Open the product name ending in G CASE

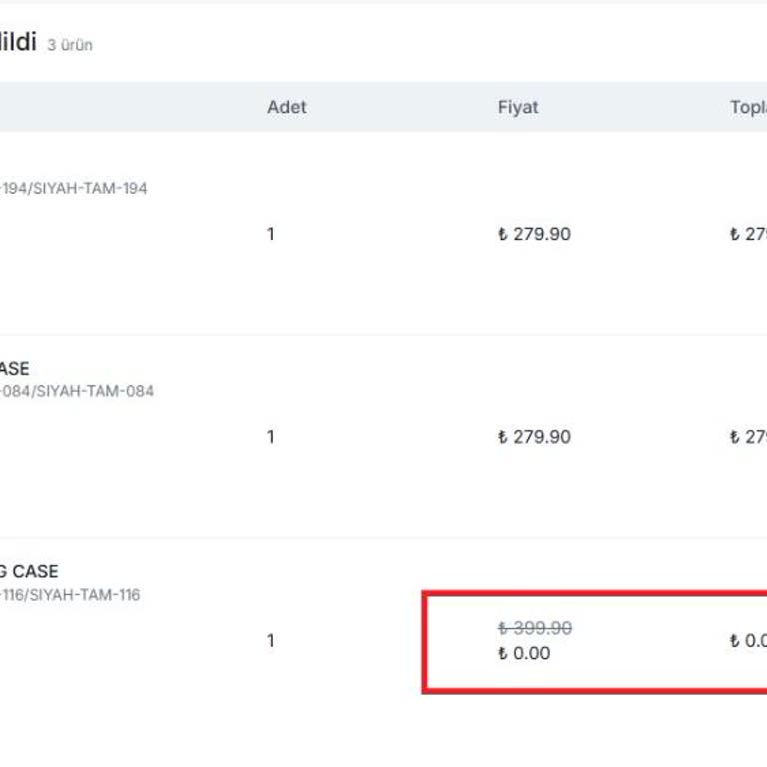pos(29,572)
